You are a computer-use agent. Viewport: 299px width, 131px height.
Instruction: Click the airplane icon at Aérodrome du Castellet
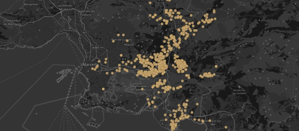(x=239, y=87)
